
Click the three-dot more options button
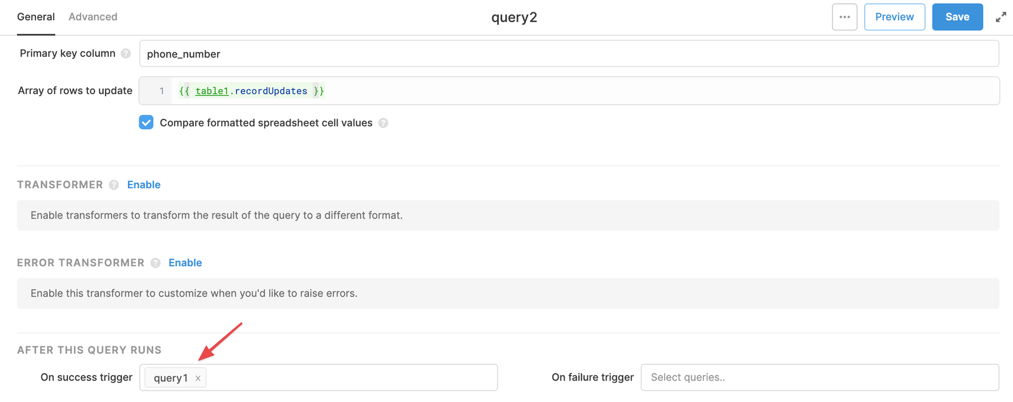(x=845, y=17)
